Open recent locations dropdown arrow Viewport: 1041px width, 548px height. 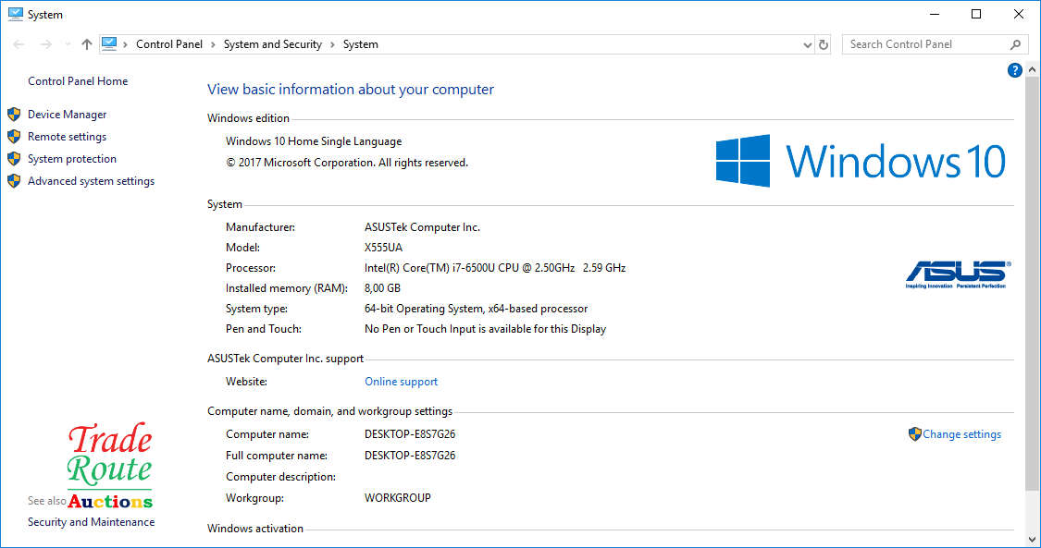click(67, 44)
